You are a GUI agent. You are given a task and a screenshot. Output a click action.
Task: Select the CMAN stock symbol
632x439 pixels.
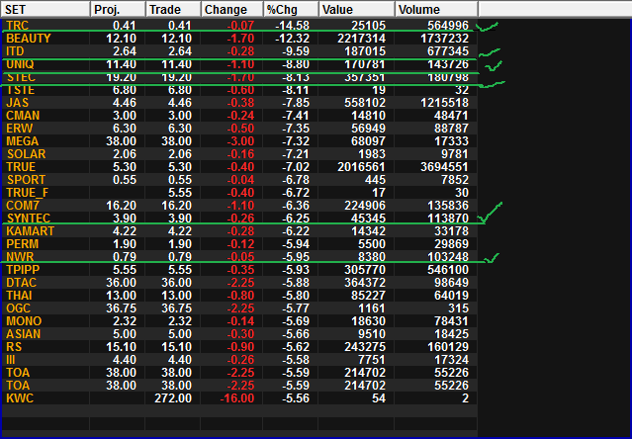[x=23, y=116]
